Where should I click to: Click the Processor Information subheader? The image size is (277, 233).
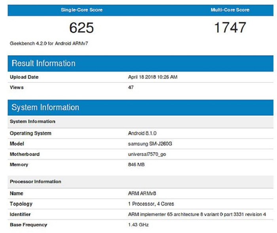coord(140,182)
